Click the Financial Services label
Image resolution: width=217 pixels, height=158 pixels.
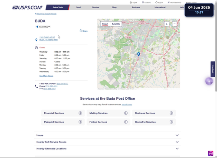coord(54,113)
